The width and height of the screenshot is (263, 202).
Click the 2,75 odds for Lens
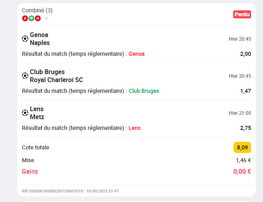245,128
